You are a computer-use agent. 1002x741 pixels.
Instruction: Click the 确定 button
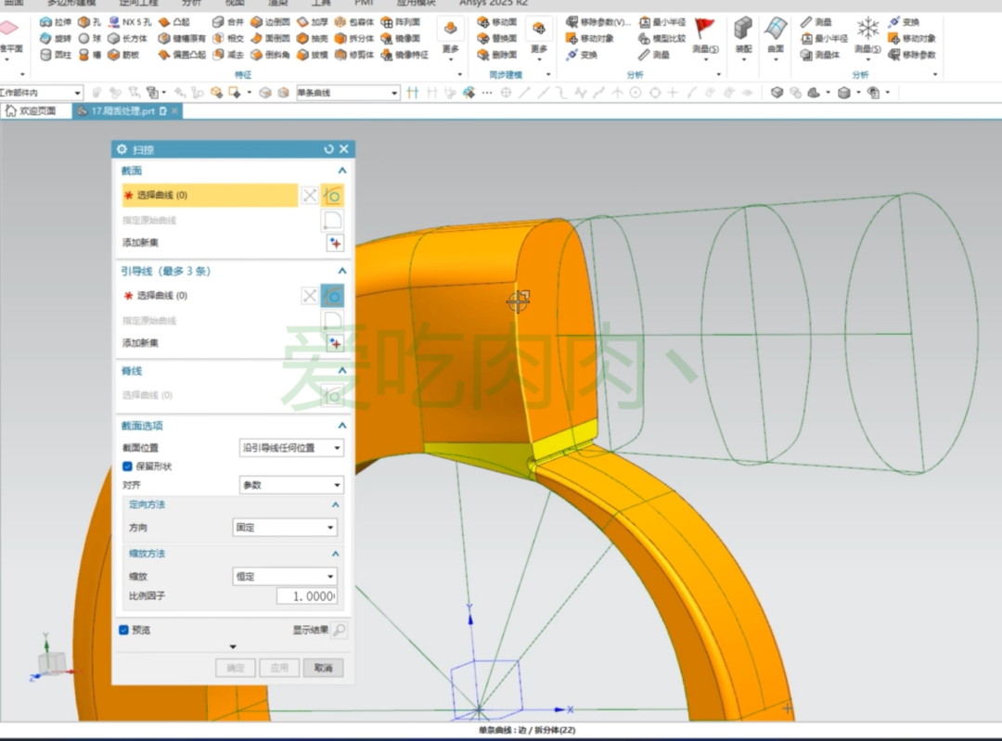[235, 668]
